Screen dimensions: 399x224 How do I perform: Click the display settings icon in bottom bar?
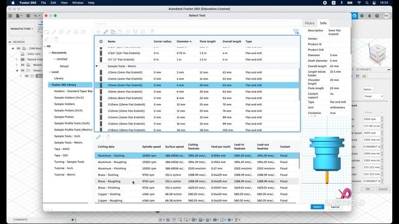194,220
